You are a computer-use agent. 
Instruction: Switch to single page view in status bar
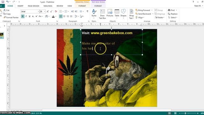pyautogui.click(x=169, y=113)
